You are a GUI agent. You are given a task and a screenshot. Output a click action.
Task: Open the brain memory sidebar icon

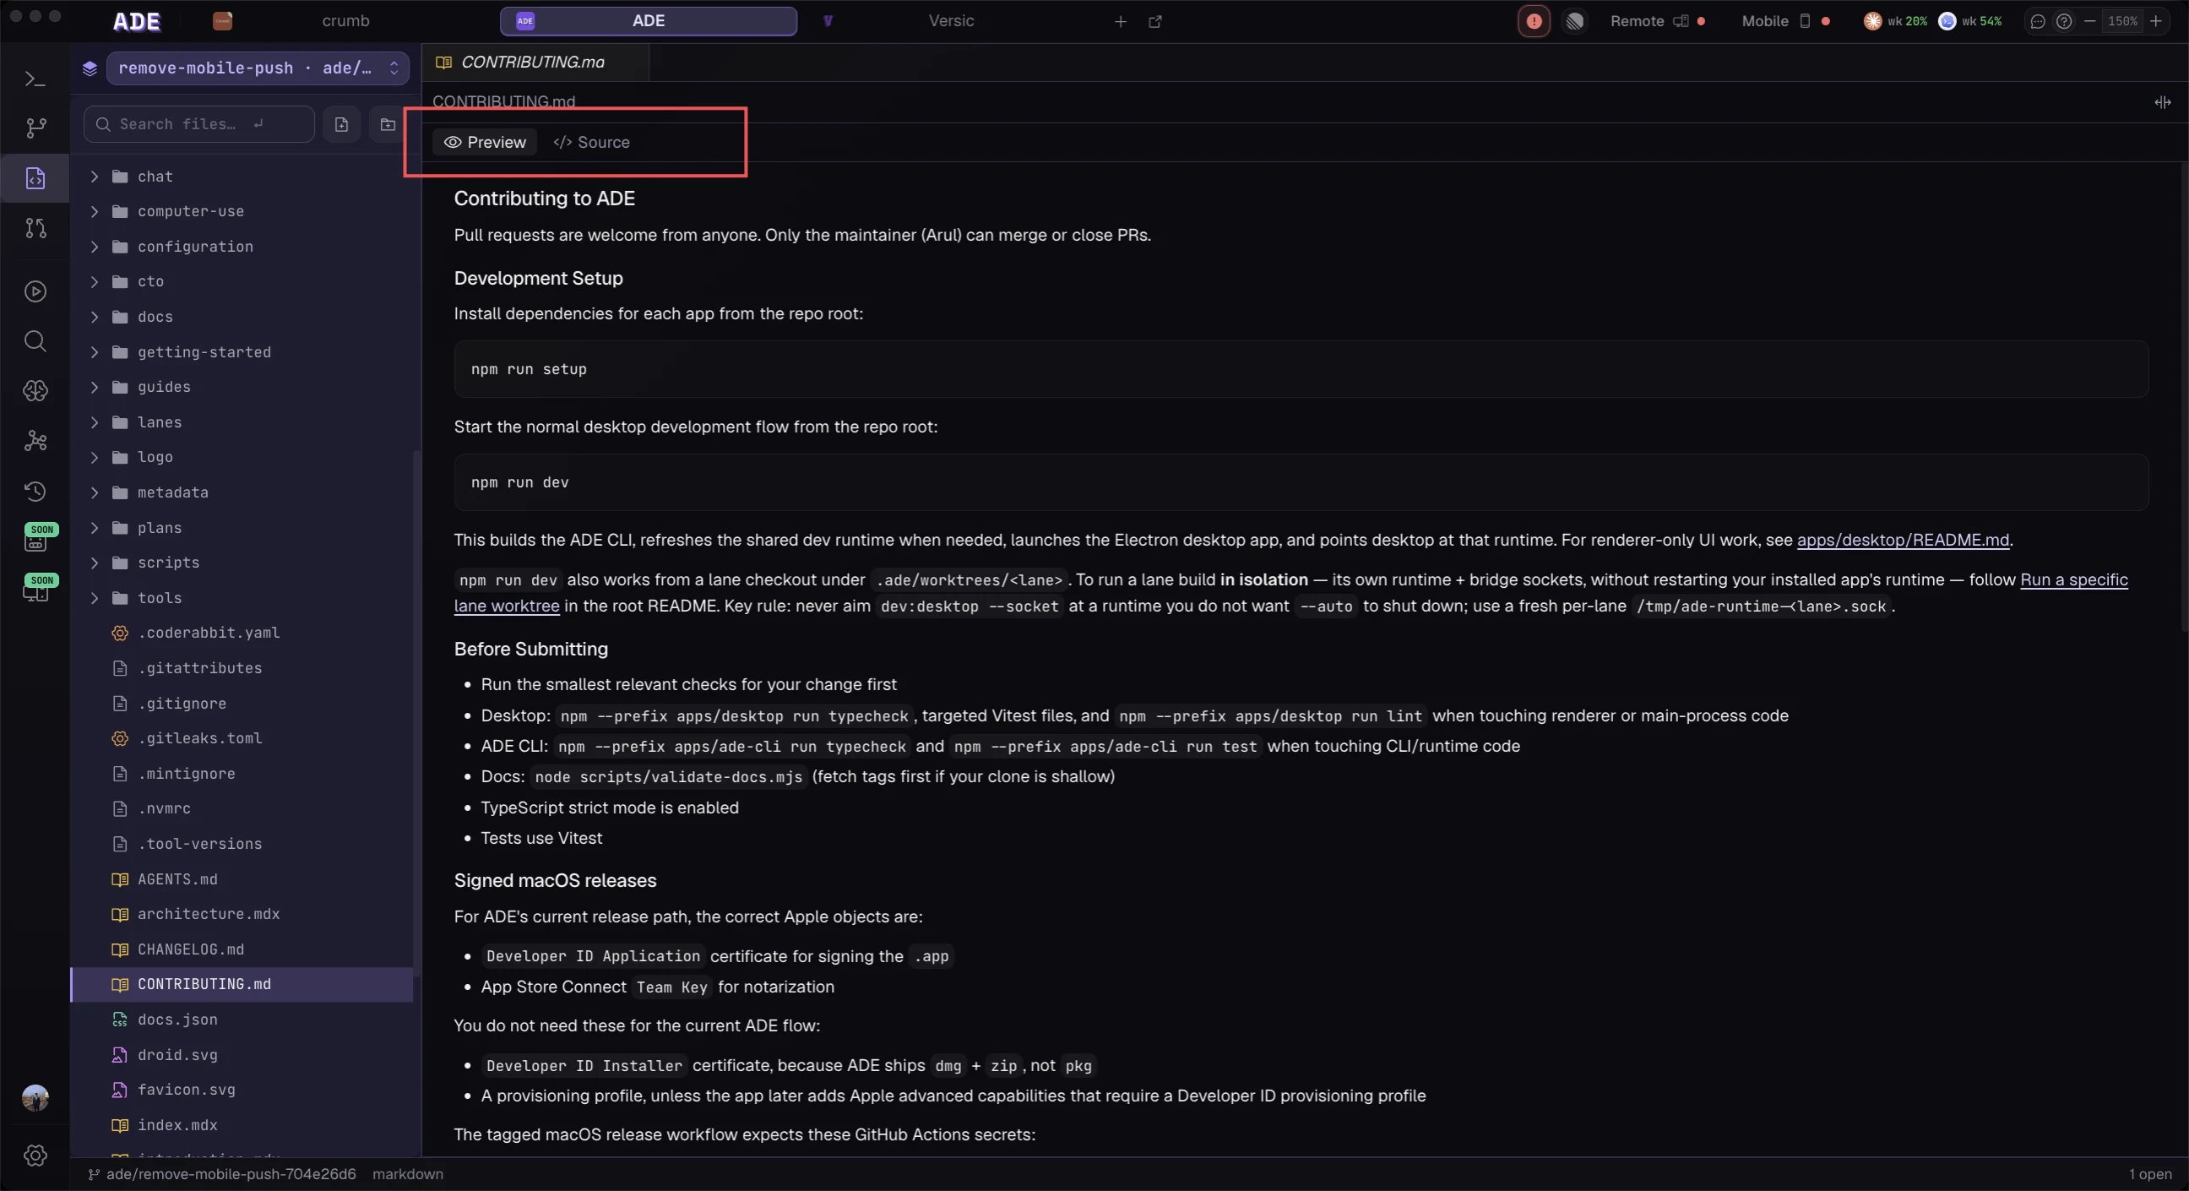coord(35,391)
